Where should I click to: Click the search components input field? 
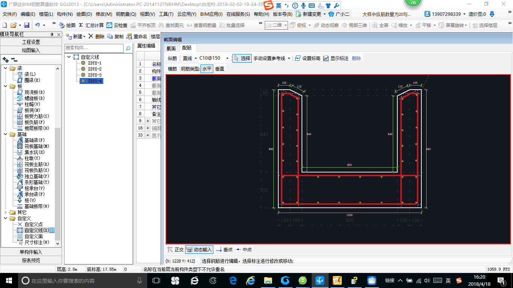pyautogui.click(x=94, y=48)
